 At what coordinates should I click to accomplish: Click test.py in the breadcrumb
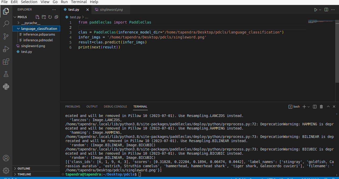[x=75, y=17]
